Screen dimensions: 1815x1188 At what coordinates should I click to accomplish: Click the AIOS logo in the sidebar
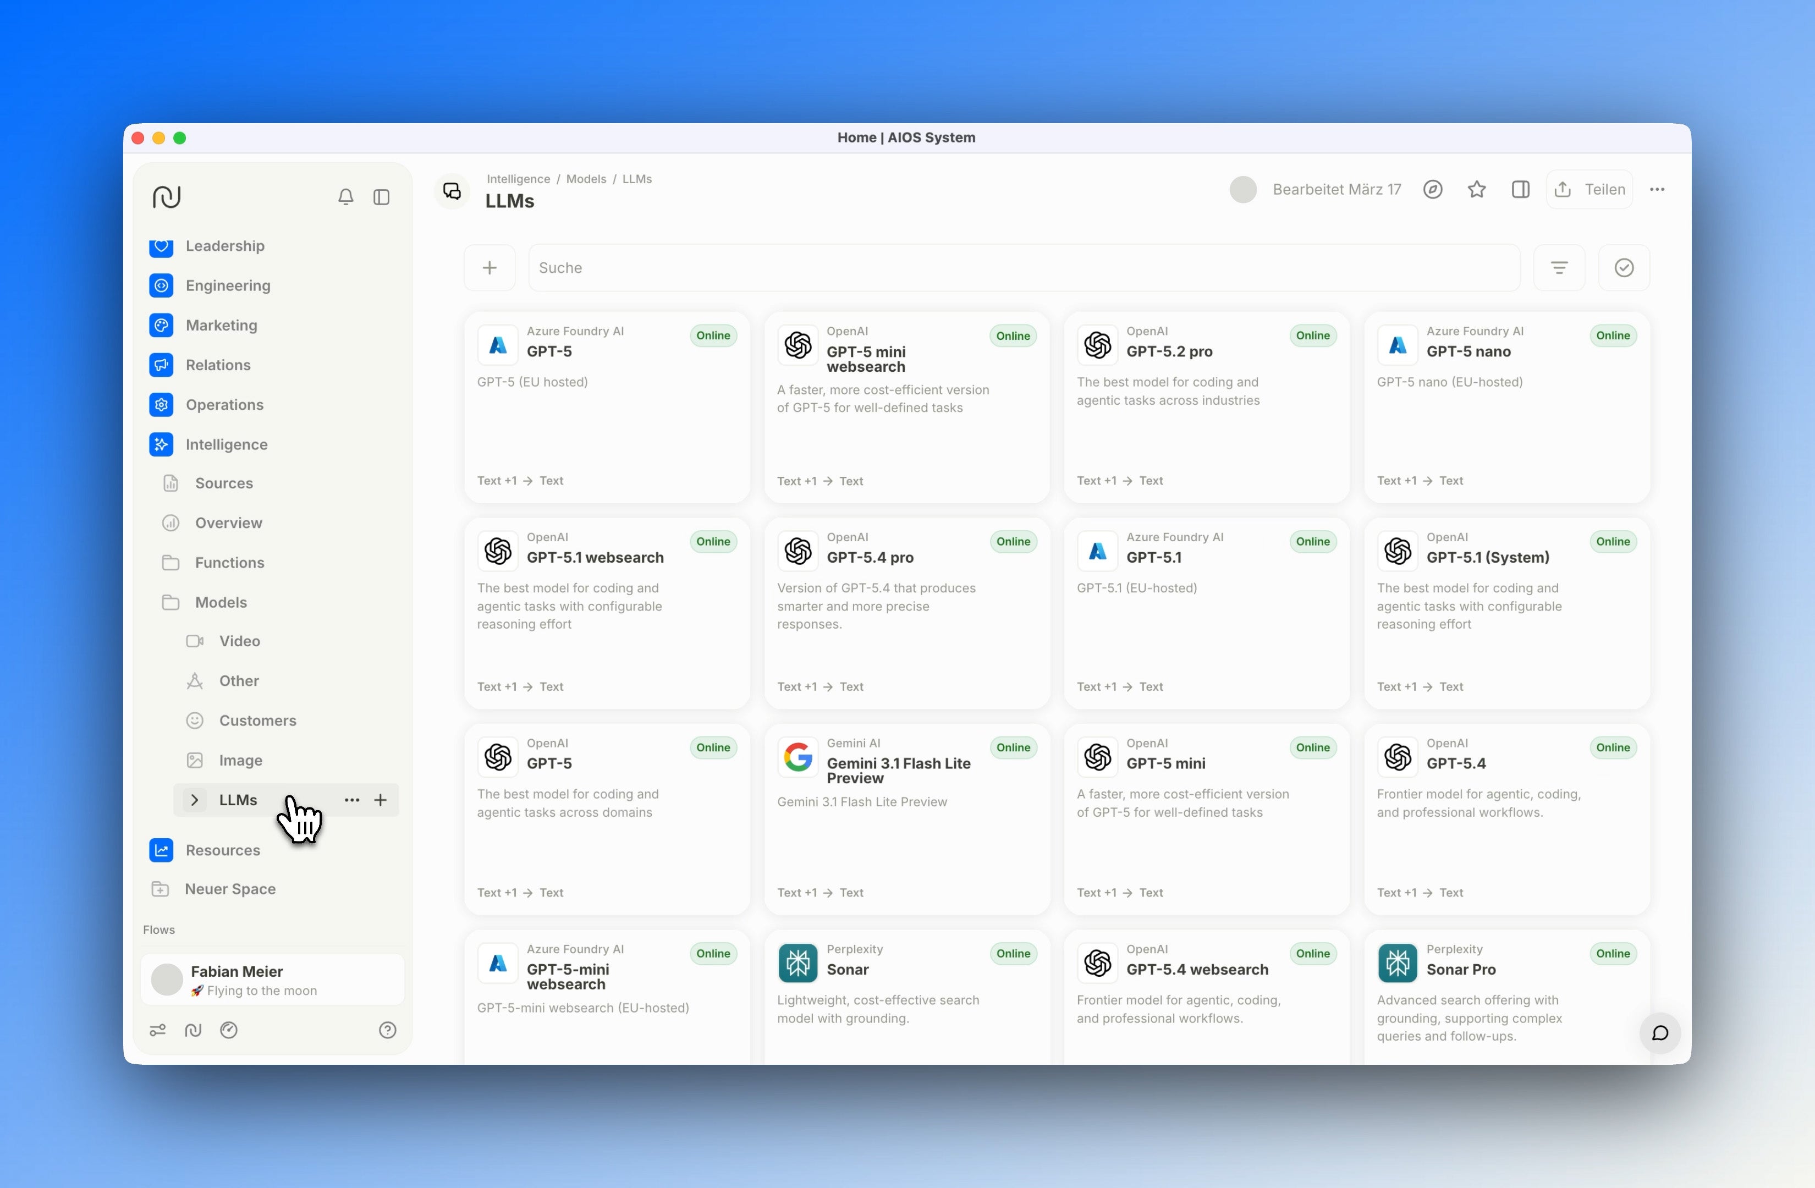166,197
